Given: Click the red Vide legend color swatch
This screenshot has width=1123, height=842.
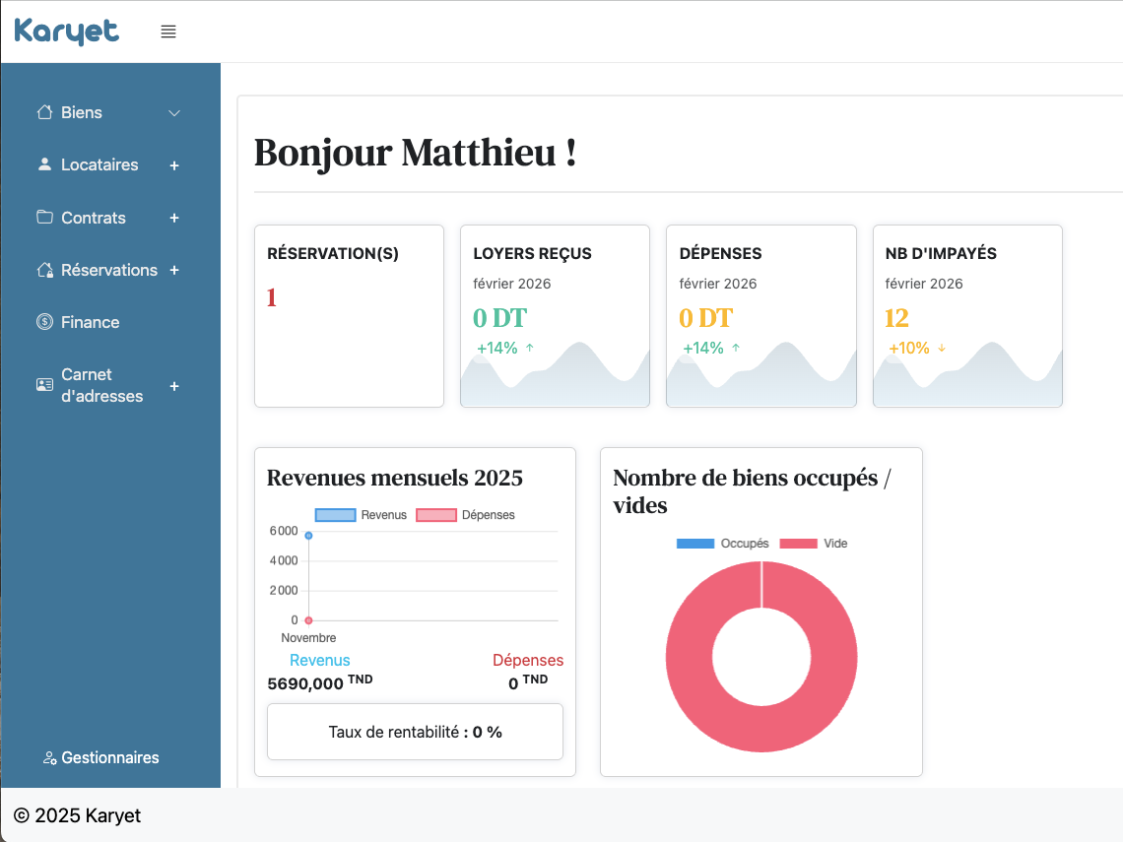Looking at the screenshot, I should [798, 544].
